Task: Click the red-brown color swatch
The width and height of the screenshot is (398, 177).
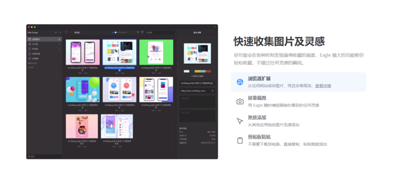Action: tap(208, 72)
